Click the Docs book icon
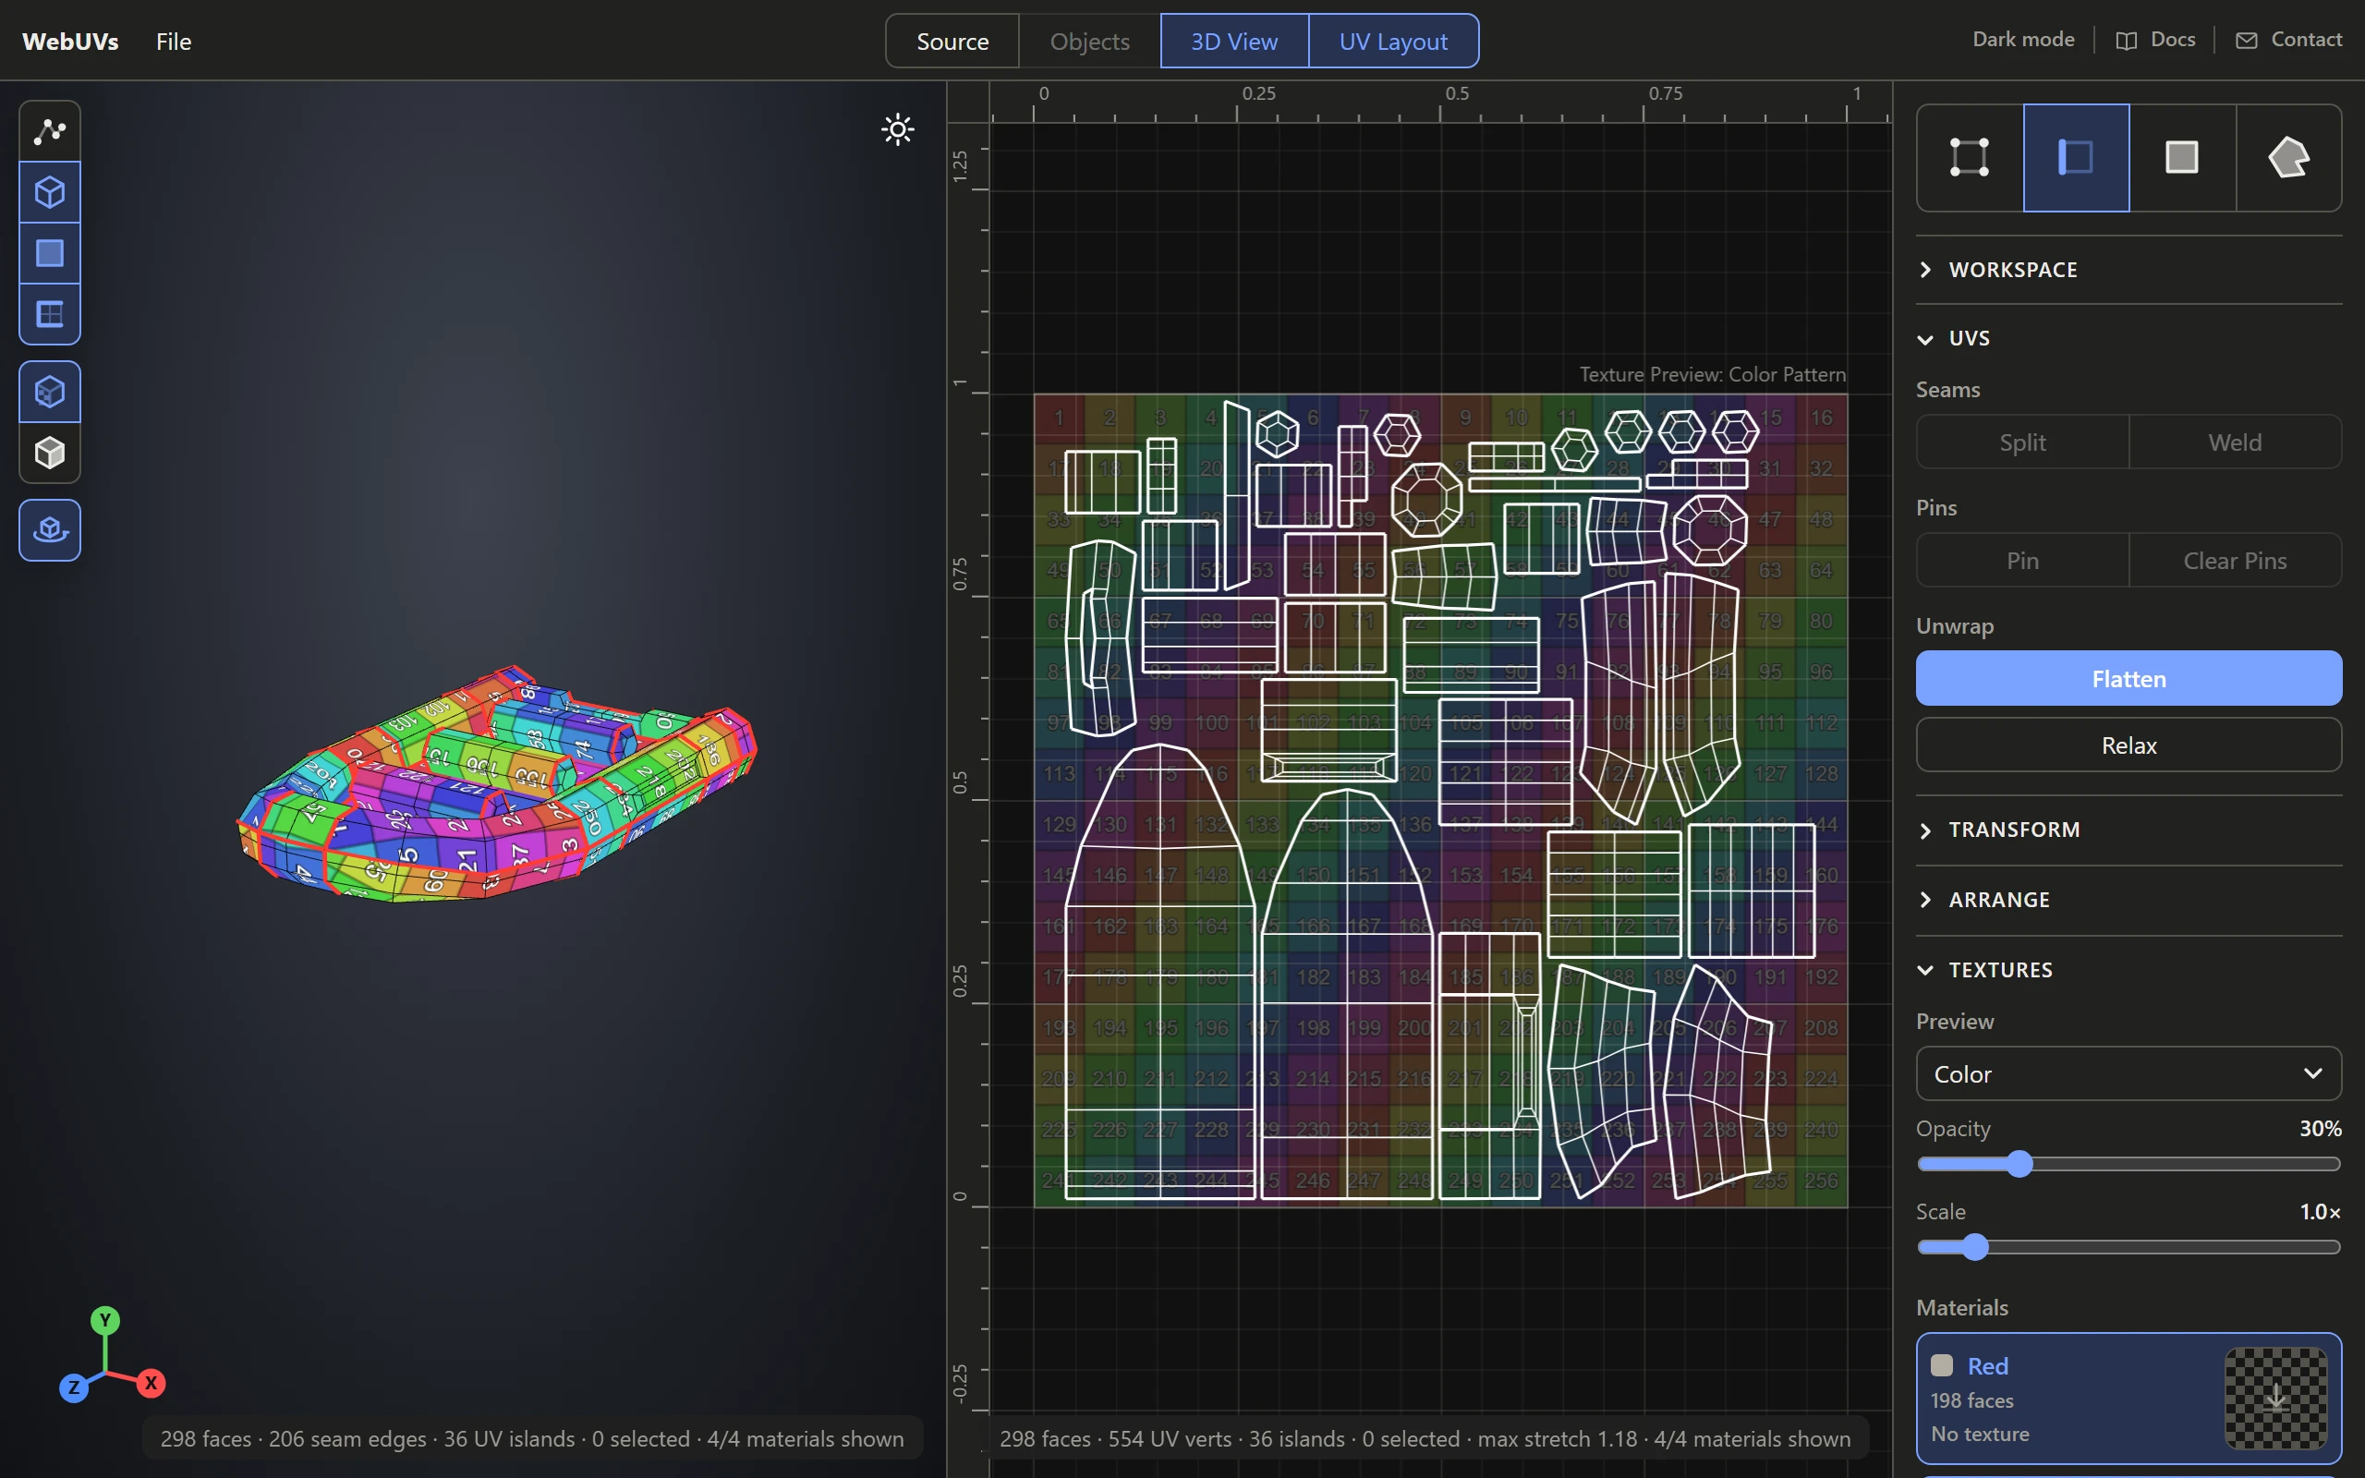 pyautogui.click(x=2126, y=40)
